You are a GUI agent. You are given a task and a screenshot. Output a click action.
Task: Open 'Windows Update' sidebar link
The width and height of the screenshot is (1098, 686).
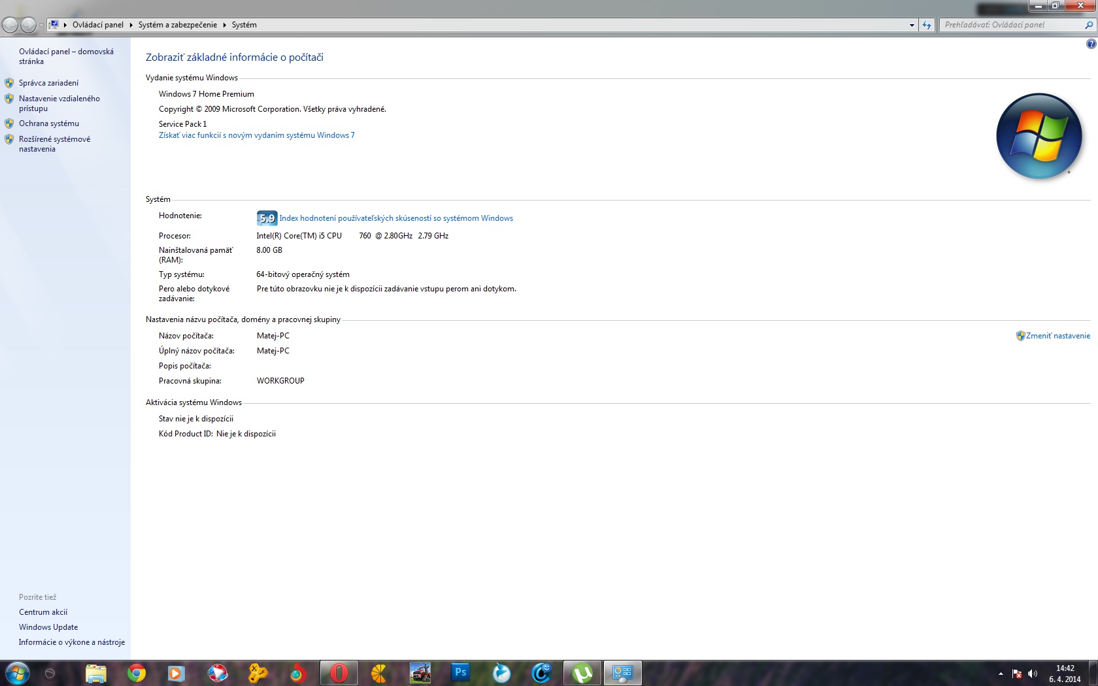click(x=48, y=627)
